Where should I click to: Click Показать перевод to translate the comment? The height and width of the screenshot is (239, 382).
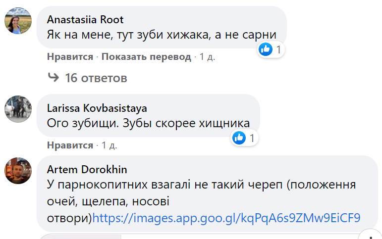click(146, 57)
